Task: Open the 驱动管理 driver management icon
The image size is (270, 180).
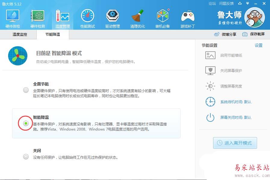Action: [x=113, y=16]
